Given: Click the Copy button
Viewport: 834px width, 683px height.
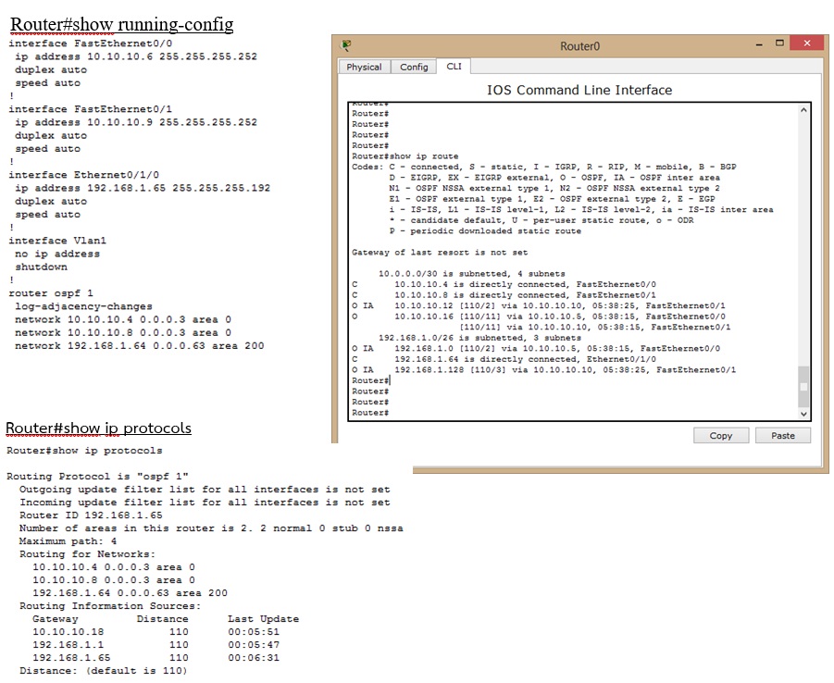Looking at the screenshot, I should click(721, 436).
